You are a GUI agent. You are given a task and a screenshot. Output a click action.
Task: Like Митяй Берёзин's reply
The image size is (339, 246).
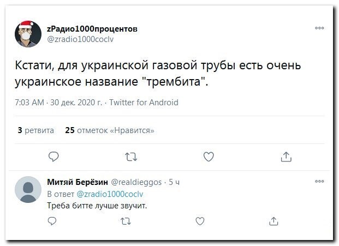click(x=200, y=221)
